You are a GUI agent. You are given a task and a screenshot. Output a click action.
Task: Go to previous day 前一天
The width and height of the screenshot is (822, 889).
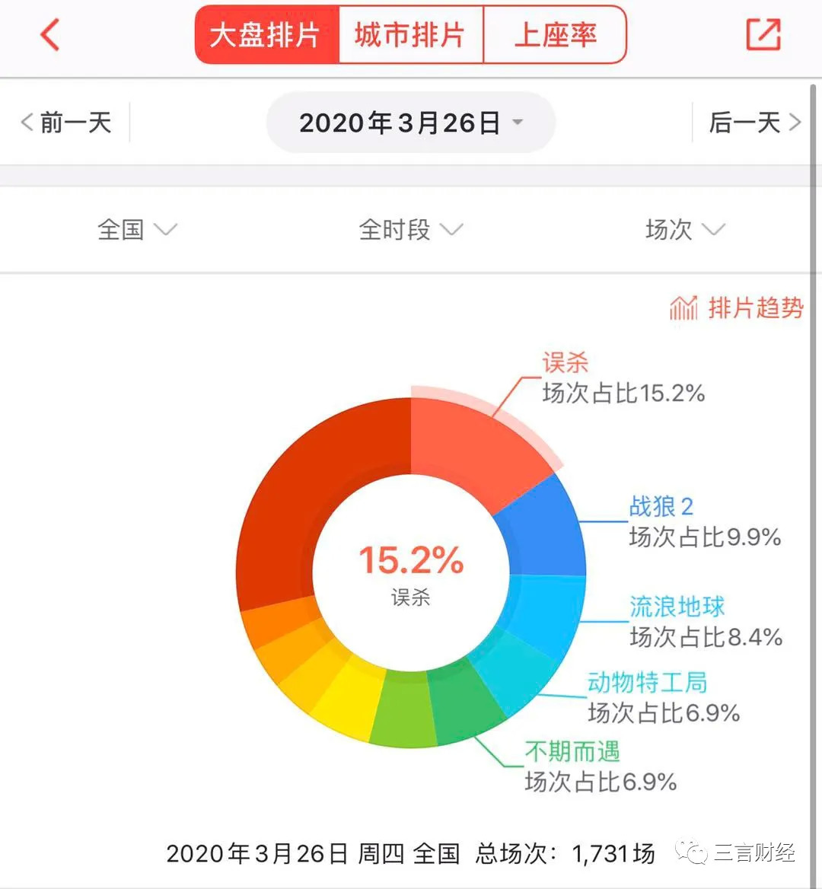coord(67,123)
